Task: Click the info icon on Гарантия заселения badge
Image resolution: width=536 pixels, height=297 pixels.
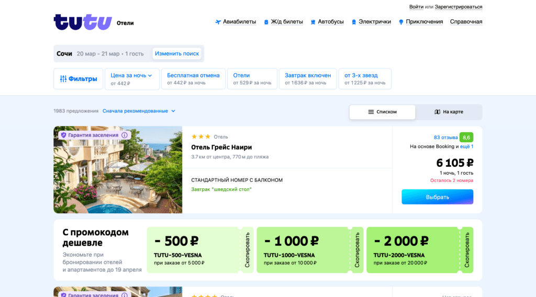Action: (125, 135)
